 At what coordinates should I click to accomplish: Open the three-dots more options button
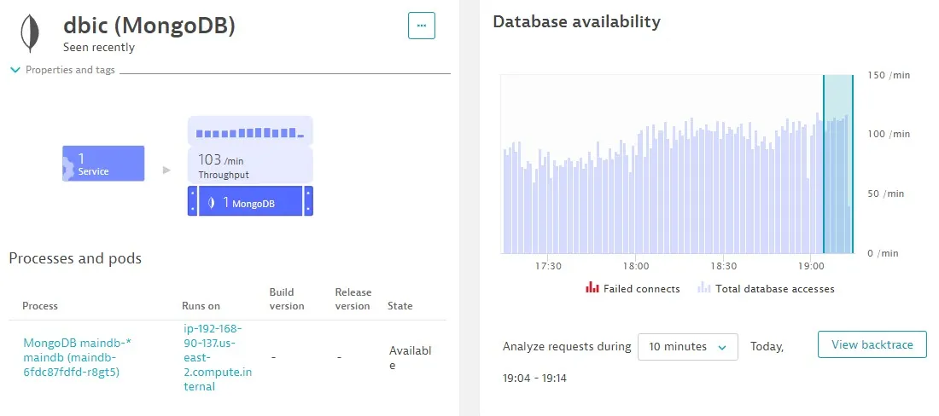pyautogui.click(x=421, y=26)
